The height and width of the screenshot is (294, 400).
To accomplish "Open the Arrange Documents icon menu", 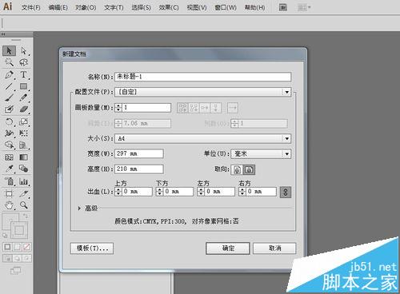I will coord(304,7).
